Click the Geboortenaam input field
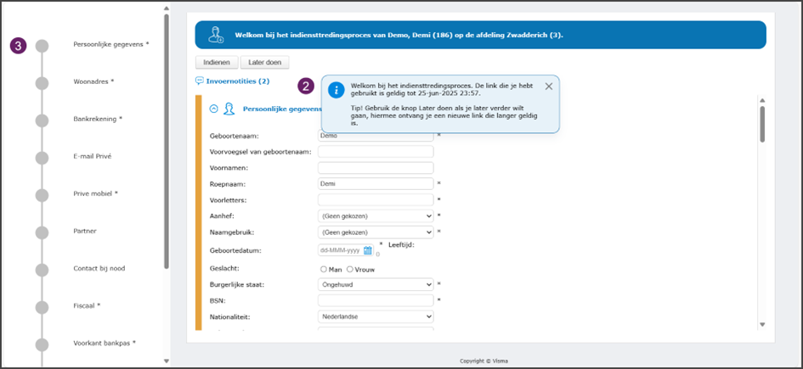 coord(376,136)
